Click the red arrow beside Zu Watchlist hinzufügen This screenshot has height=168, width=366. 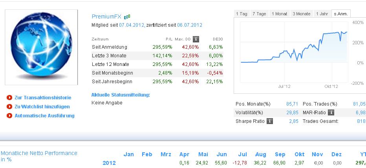(x=9, y=107)
